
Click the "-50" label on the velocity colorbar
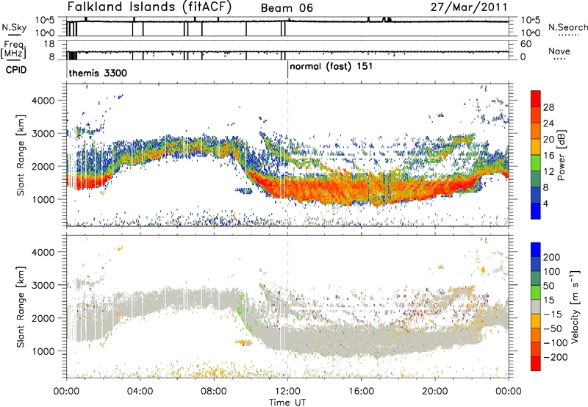coord(553,328)
